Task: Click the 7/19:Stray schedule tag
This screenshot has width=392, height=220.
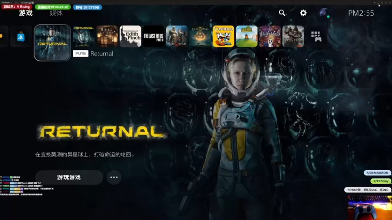Action: [381, 181]
